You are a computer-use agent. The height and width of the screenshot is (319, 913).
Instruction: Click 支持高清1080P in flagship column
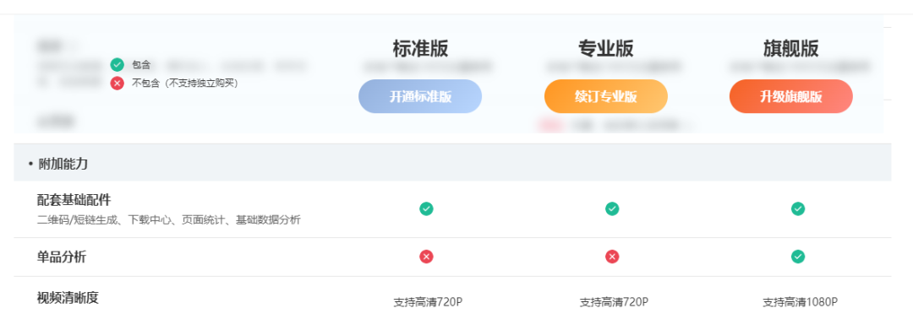tap(800, 302)
